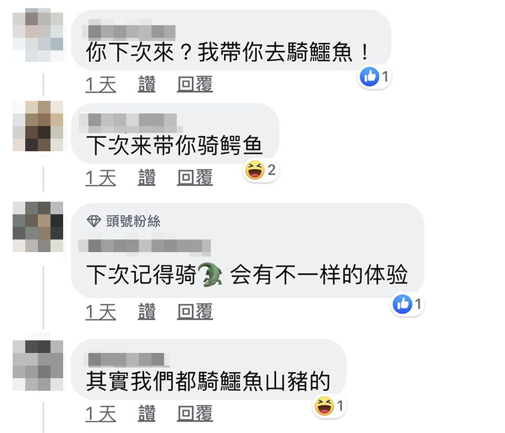Screen dimensions: 505x433
Task: Like the second comment using 讚
Action: 146,178
